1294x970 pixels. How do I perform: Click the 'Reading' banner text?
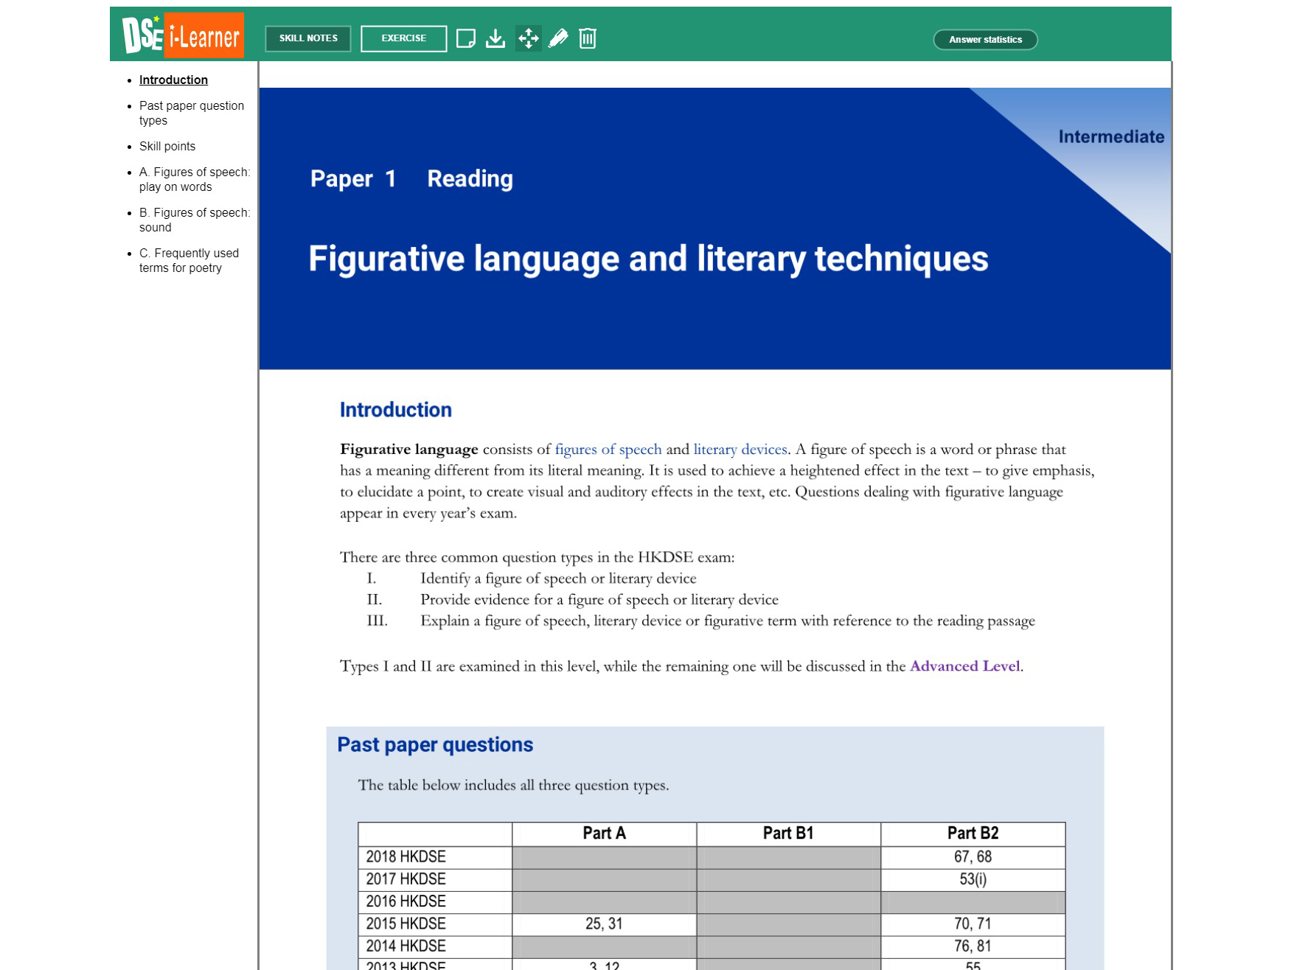click(x=470, y=178)
